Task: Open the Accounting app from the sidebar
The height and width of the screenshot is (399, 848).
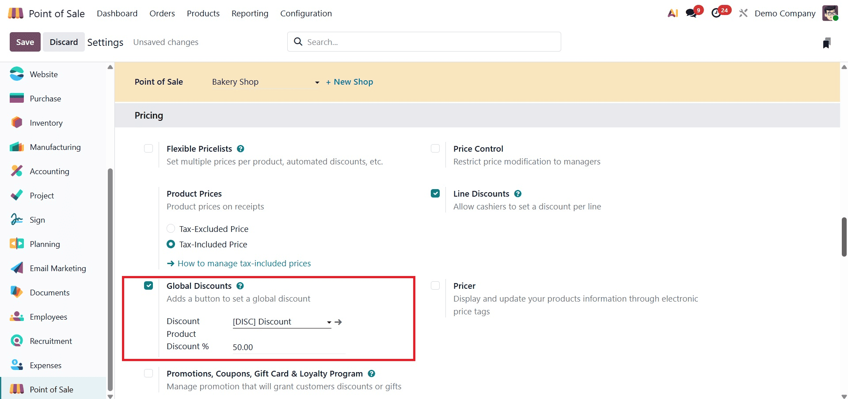Action: click(49, 171)
